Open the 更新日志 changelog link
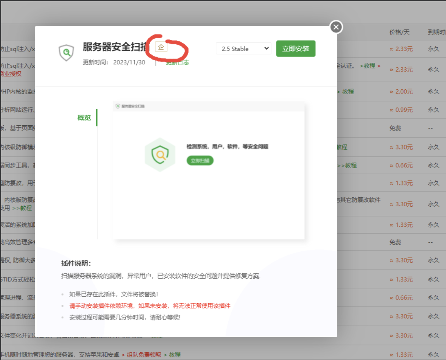Viewport: 446px width, 360px height. pos(177,62)
